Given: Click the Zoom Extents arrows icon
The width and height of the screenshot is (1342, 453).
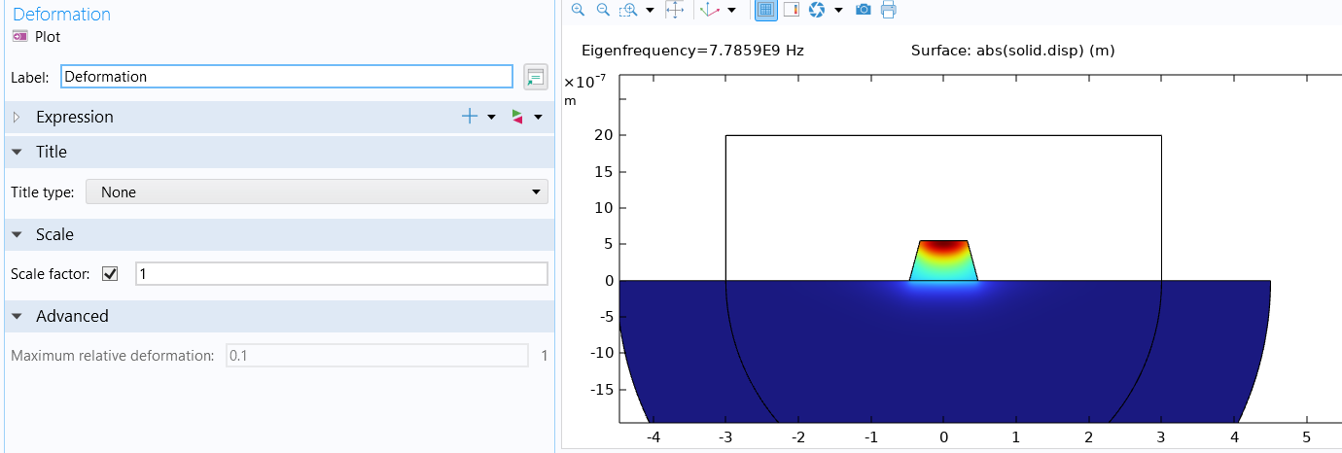Looking at the screenshot, I should (x=675, y=10).
